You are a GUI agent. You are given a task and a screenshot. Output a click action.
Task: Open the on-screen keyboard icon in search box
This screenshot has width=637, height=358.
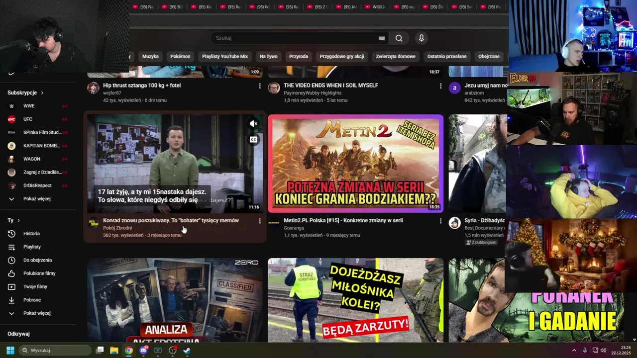click(x=382, y=38)
